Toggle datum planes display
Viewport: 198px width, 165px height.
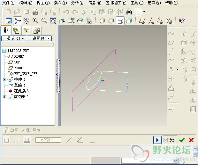(142, 21)
